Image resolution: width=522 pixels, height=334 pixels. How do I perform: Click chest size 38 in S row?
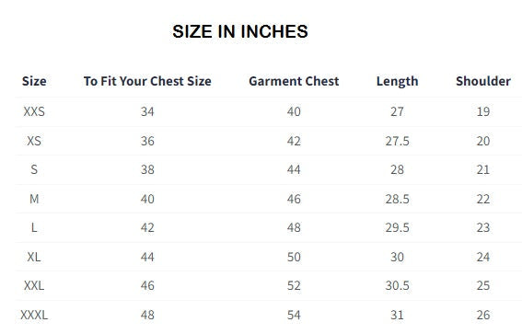(147, 169)
